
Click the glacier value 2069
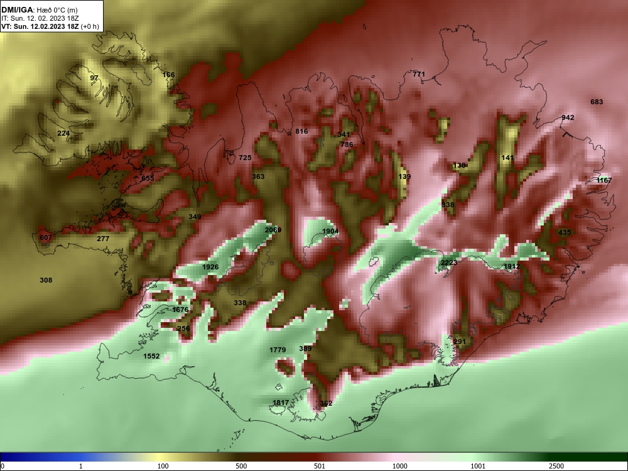coord(273,230)
